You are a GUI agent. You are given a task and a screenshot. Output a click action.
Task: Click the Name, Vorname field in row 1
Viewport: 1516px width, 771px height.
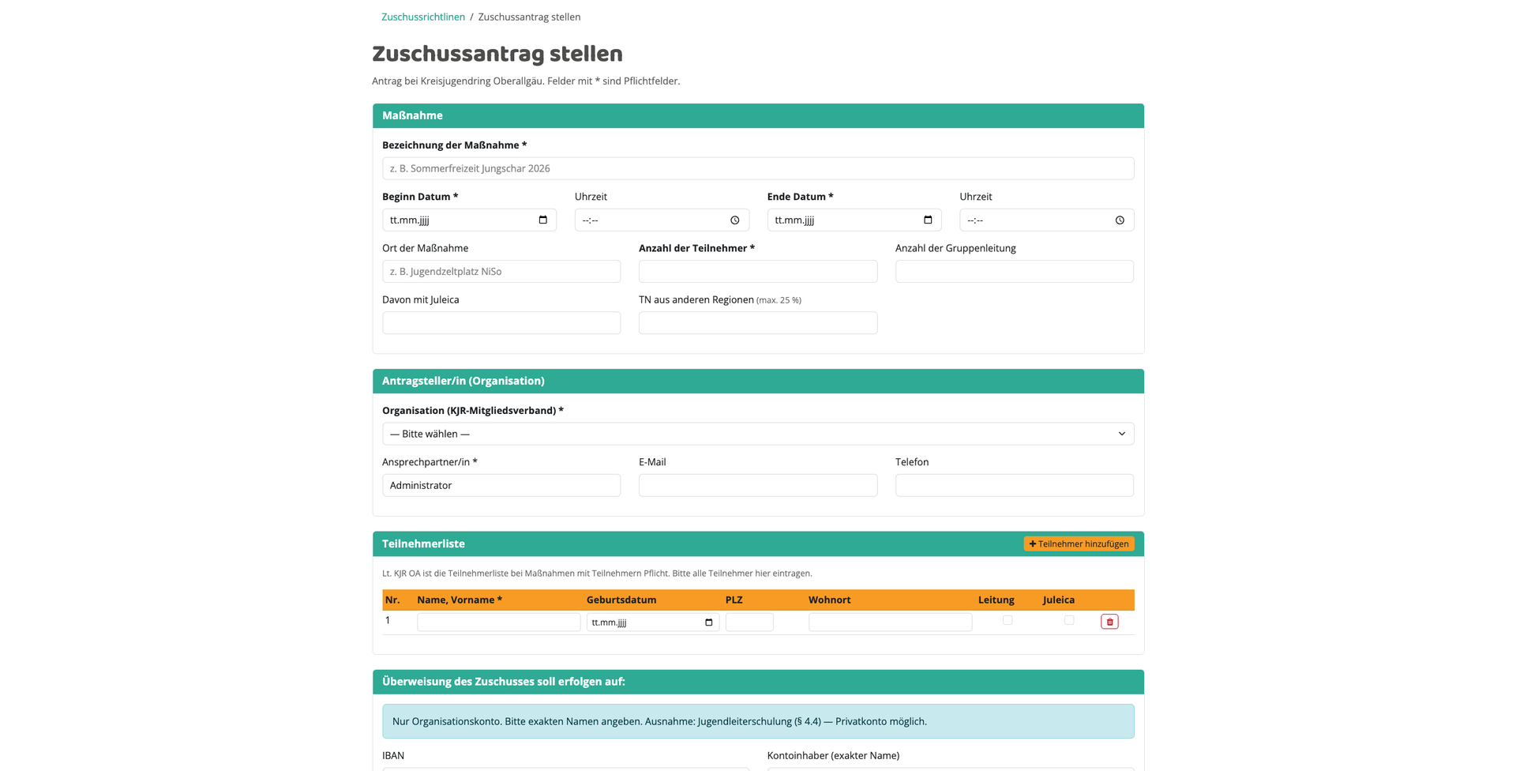click(x=498, y=622)
